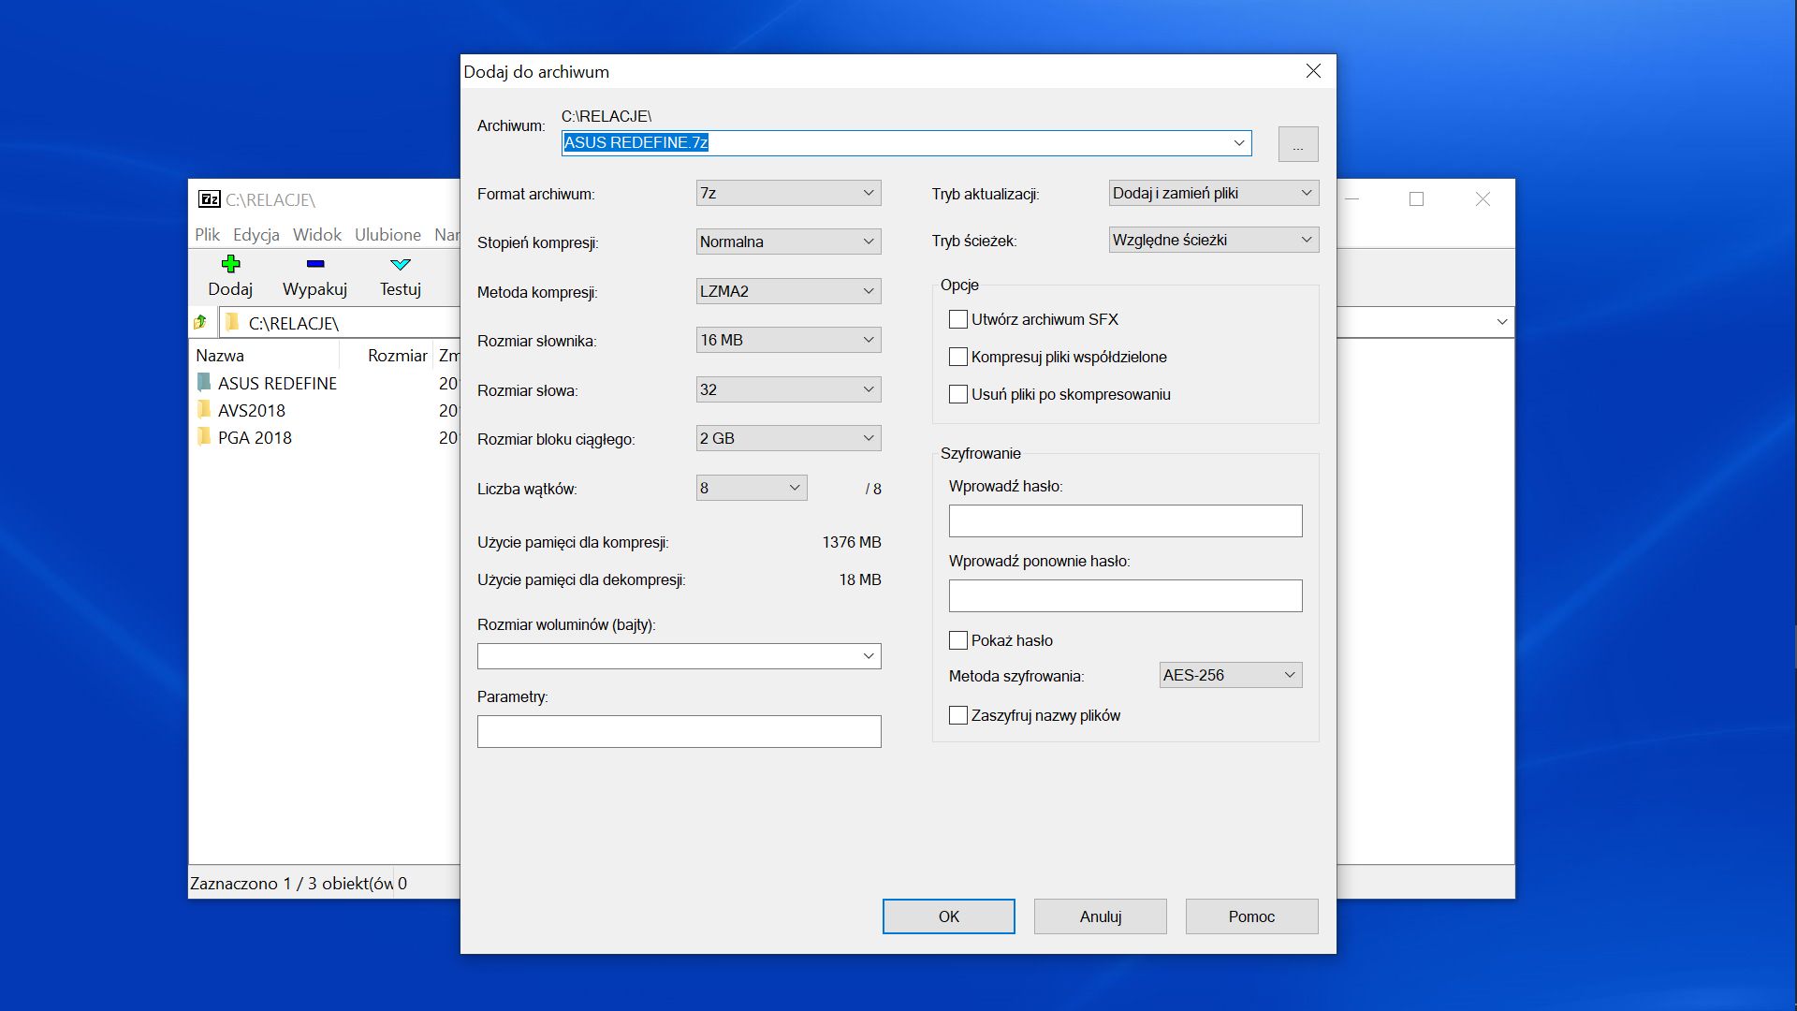Screen dimensions: 1797x1011
Task: Click the blue minus Wypakuj icon
Action: point(315,264)
